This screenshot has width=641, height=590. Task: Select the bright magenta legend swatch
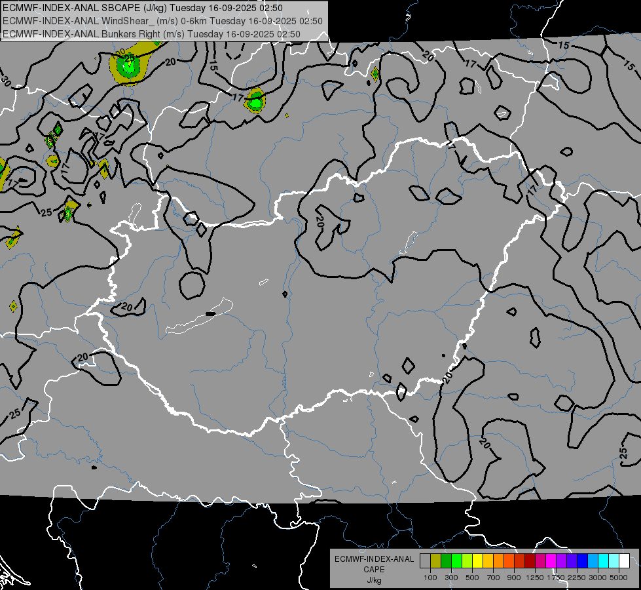point(551,561)
